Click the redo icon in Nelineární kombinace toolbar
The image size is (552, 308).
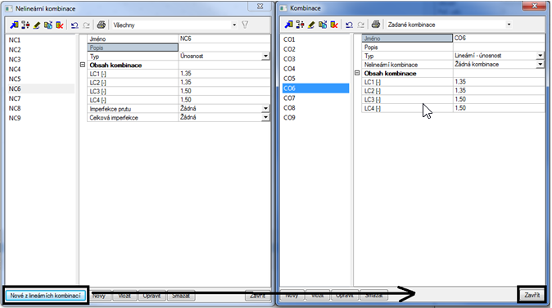(x=86, y=25)
